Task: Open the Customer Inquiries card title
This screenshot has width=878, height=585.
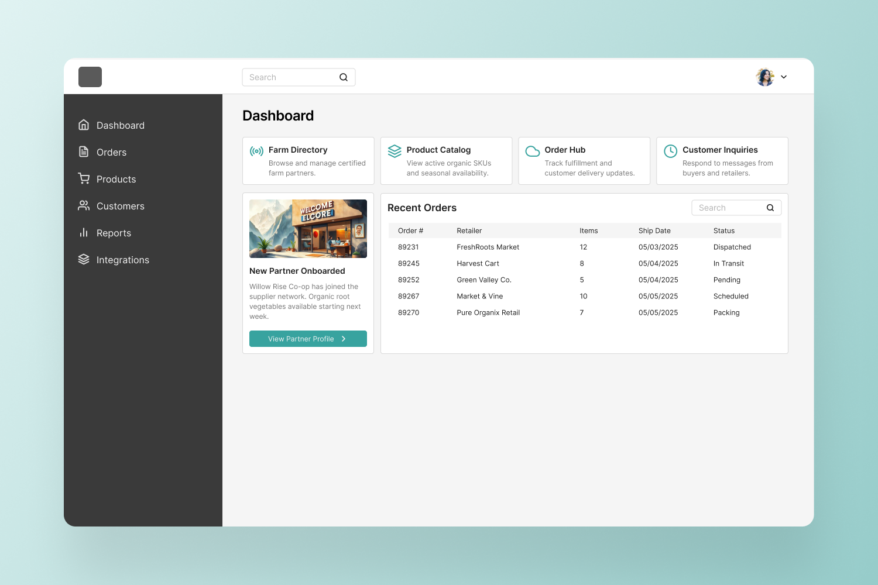Action: (721, 150)
